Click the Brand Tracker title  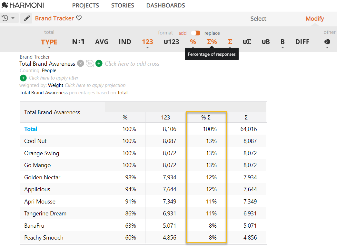[x=55, y=18]
